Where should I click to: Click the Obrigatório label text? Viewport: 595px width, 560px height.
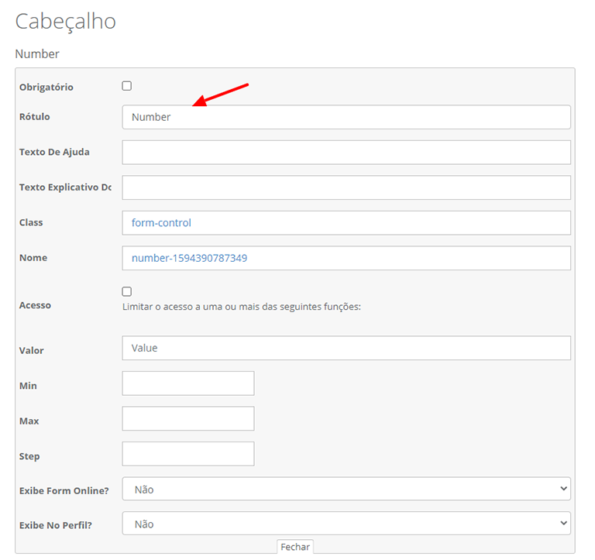coord(46,88)
